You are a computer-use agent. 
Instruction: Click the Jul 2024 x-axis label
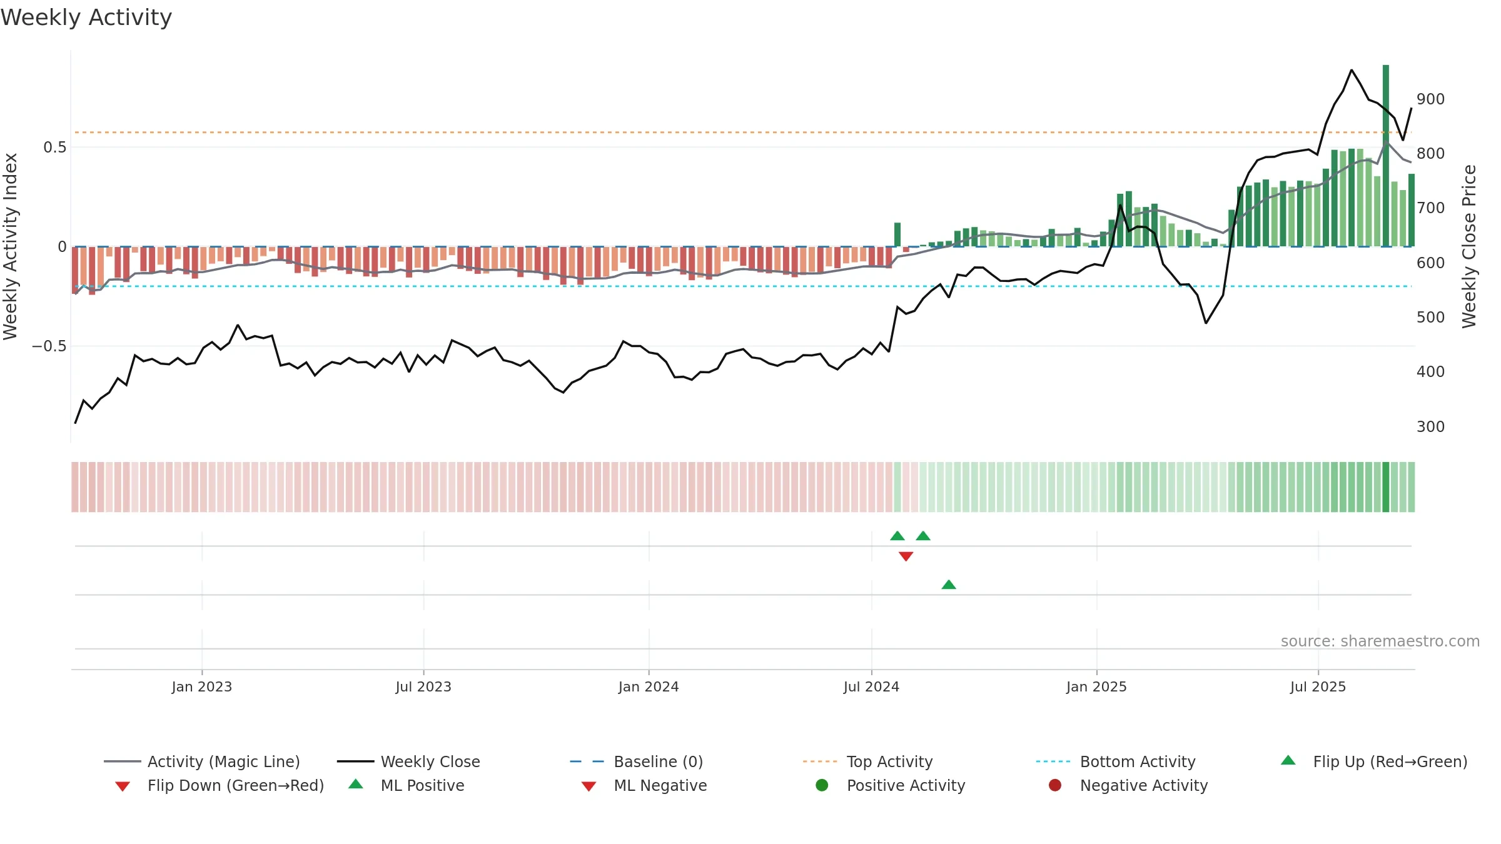coord(871,686)
